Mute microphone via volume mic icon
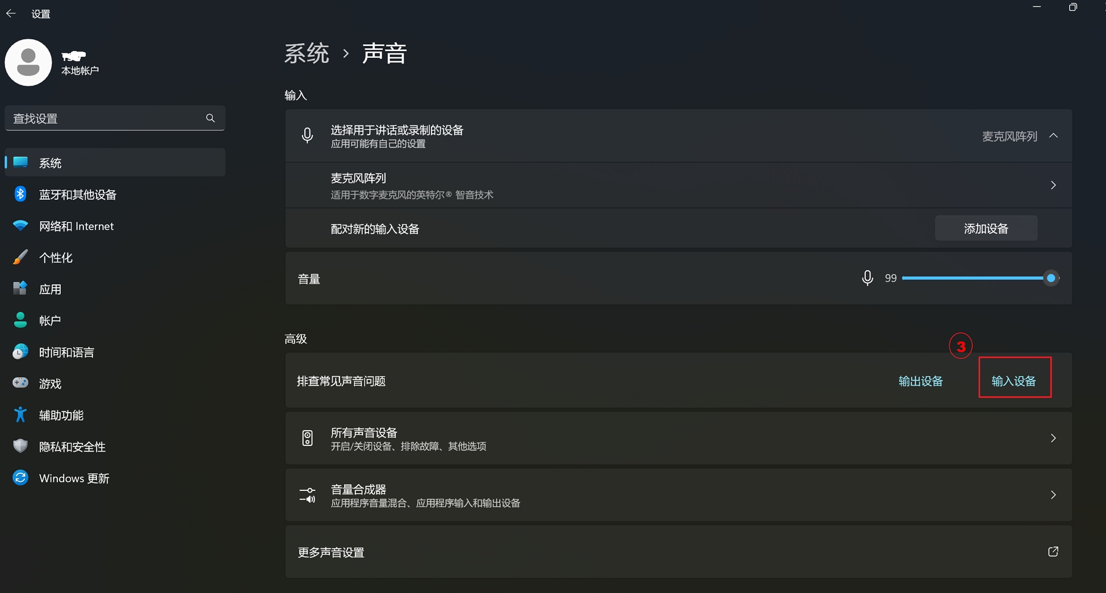Viewport: 1106px width, 593px height. [867, 278]
